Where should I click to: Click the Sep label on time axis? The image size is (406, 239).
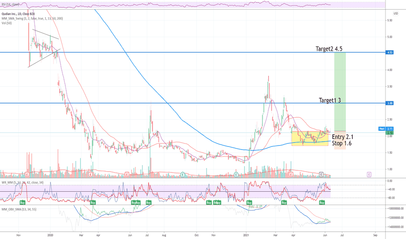[375, 235]
